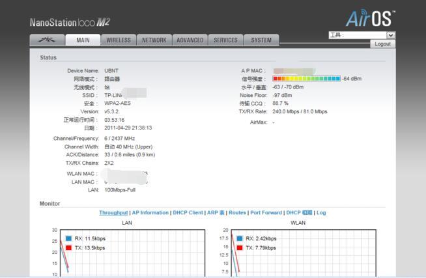The height and width of the screenshot is (278, 426).
Task: Click the WLAN TX: 7.79kbps label
Action: pyautogui.click(x=261, y=247)
